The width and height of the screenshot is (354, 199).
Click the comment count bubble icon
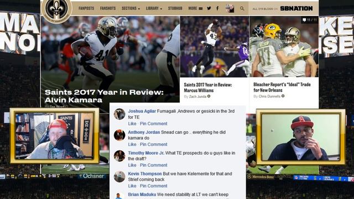[304, 20]
